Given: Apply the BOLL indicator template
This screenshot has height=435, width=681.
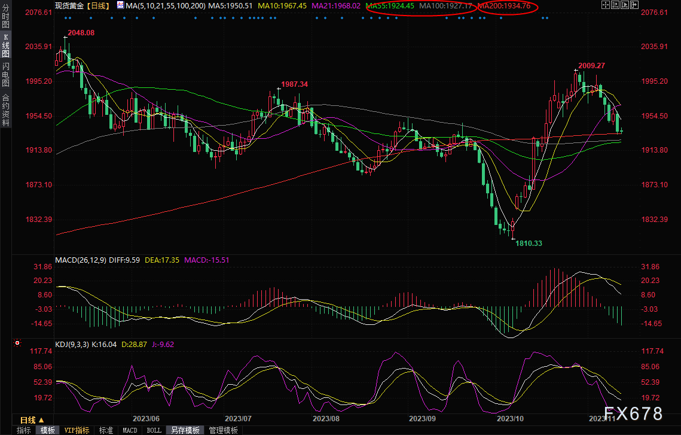Looking at the screenshot, I should point(154,430).
